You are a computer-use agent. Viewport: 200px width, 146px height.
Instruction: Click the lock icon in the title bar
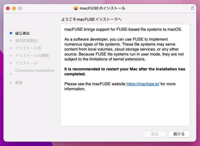[x=193, y=8]
